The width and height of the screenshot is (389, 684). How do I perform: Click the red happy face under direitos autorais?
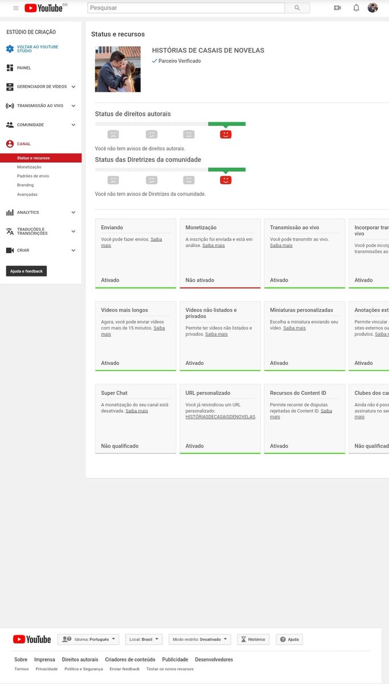(x=226, y=135)
